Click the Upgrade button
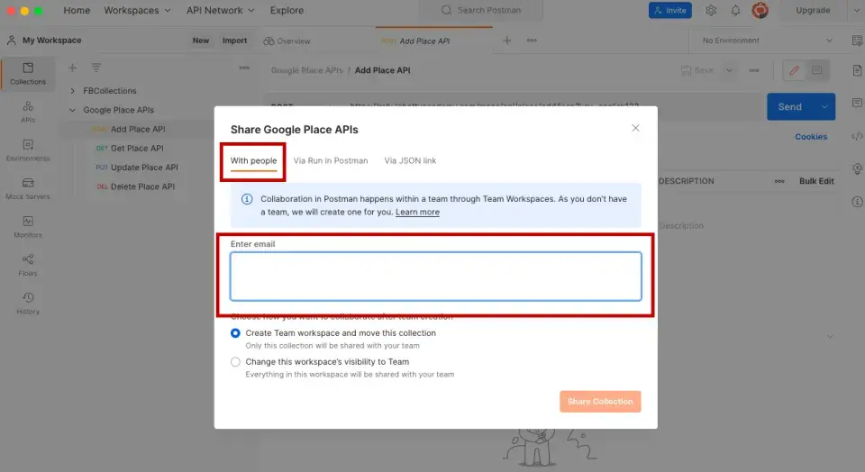Image resolution: width=865 pixels, height=472 pixels. coord(813,11)
